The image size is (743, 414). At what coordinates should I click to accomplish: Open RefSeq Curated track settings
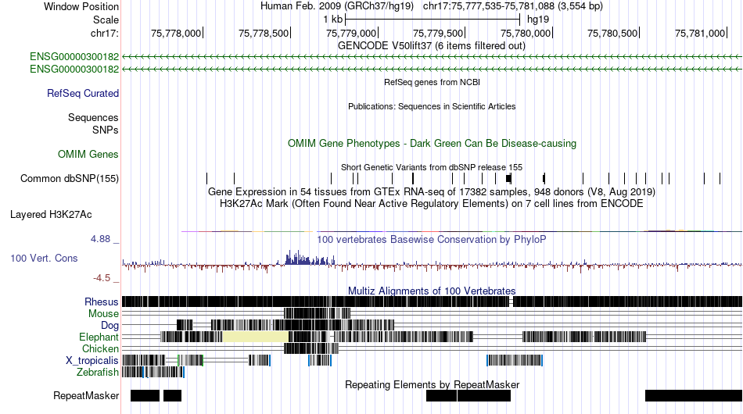click(x=83, y=93)
